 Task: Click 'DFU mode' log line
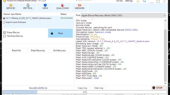tap(81, 21)
